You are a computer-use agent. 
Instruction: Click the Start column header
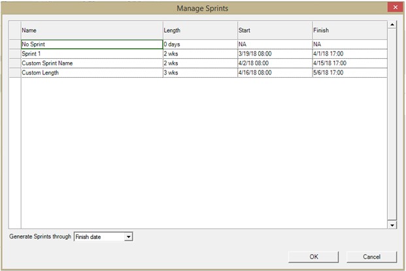pos(275,30)
